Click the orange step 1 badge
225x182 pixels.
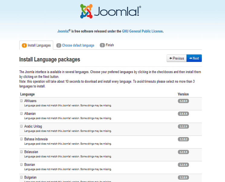coord(24,45)
